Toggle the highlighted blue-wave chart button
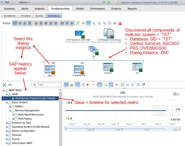This screenshot has height=146, width=185. point(78,85)
